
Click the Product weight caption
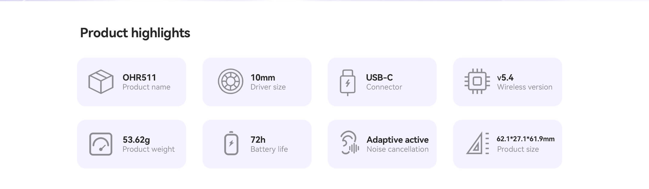pos(148,149)
